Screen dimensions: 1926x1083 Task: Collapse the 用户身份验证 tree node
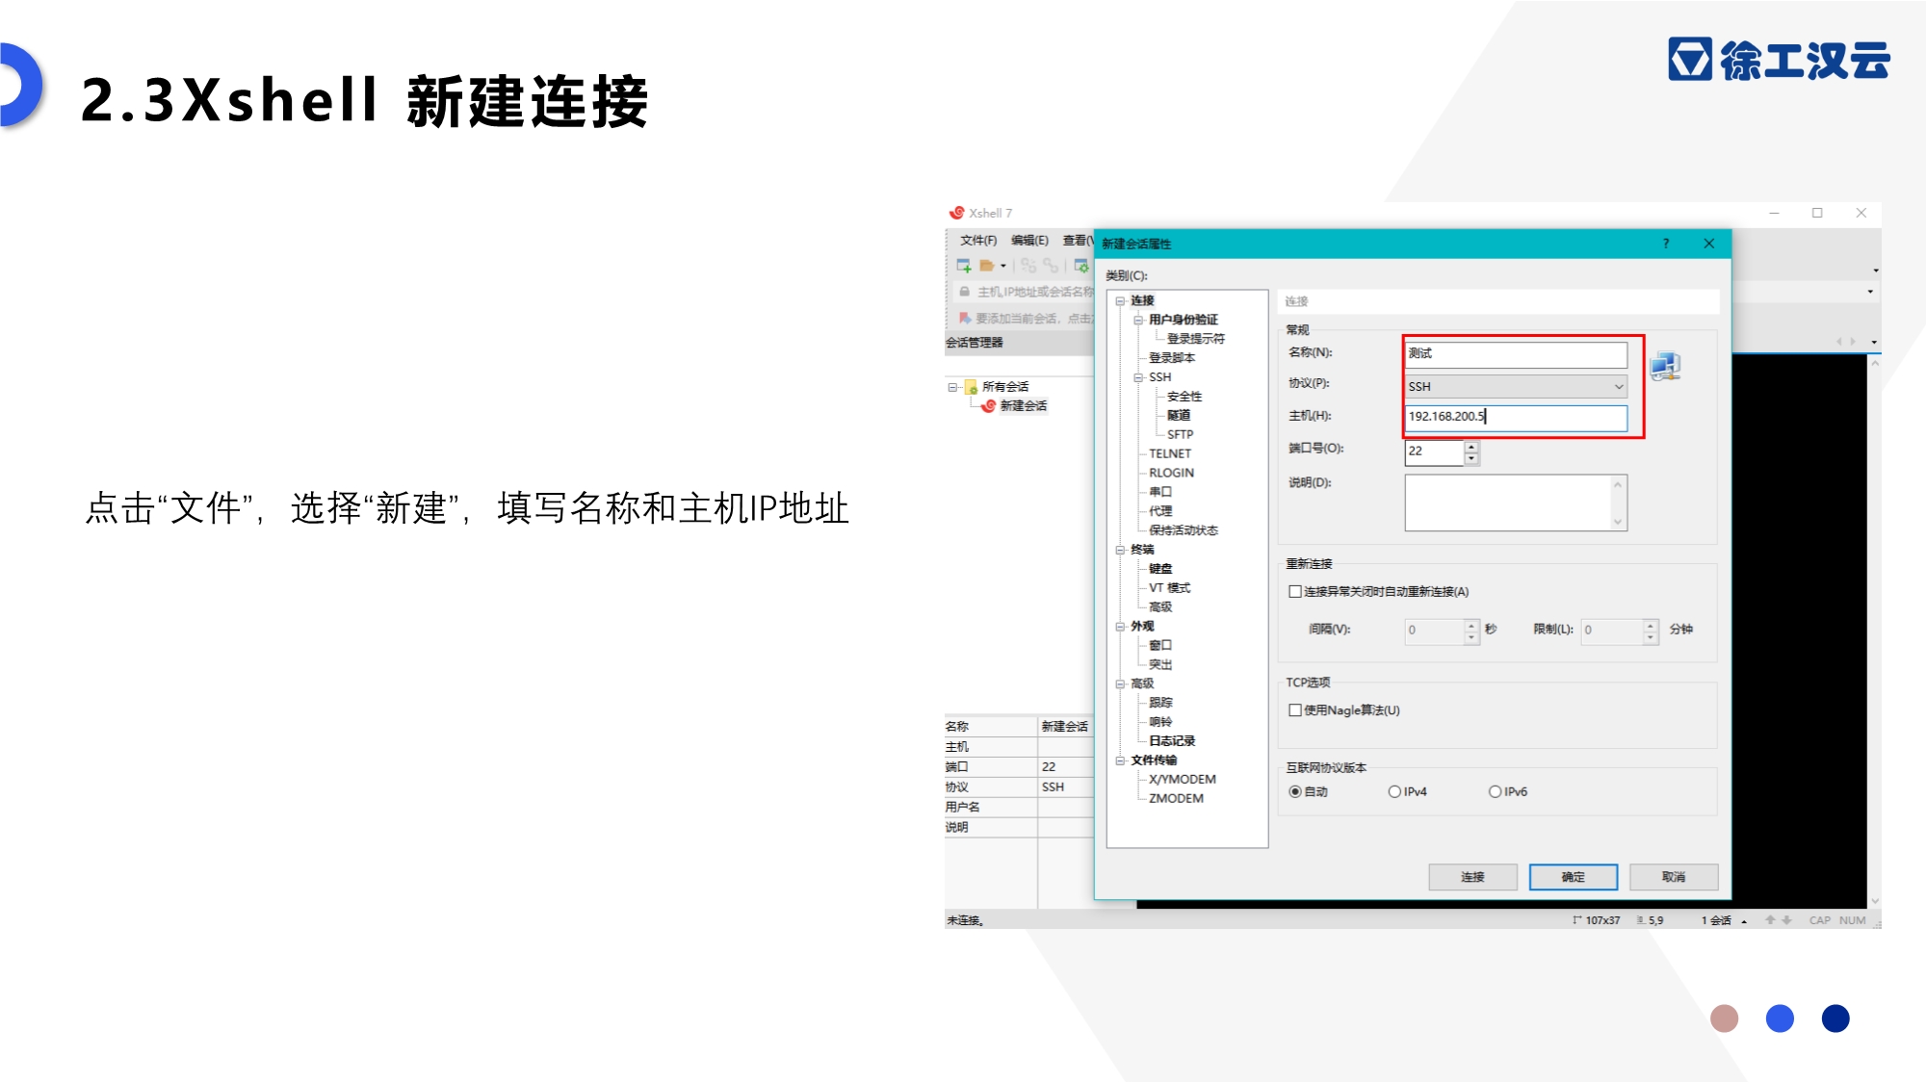tap(1138, 320)
